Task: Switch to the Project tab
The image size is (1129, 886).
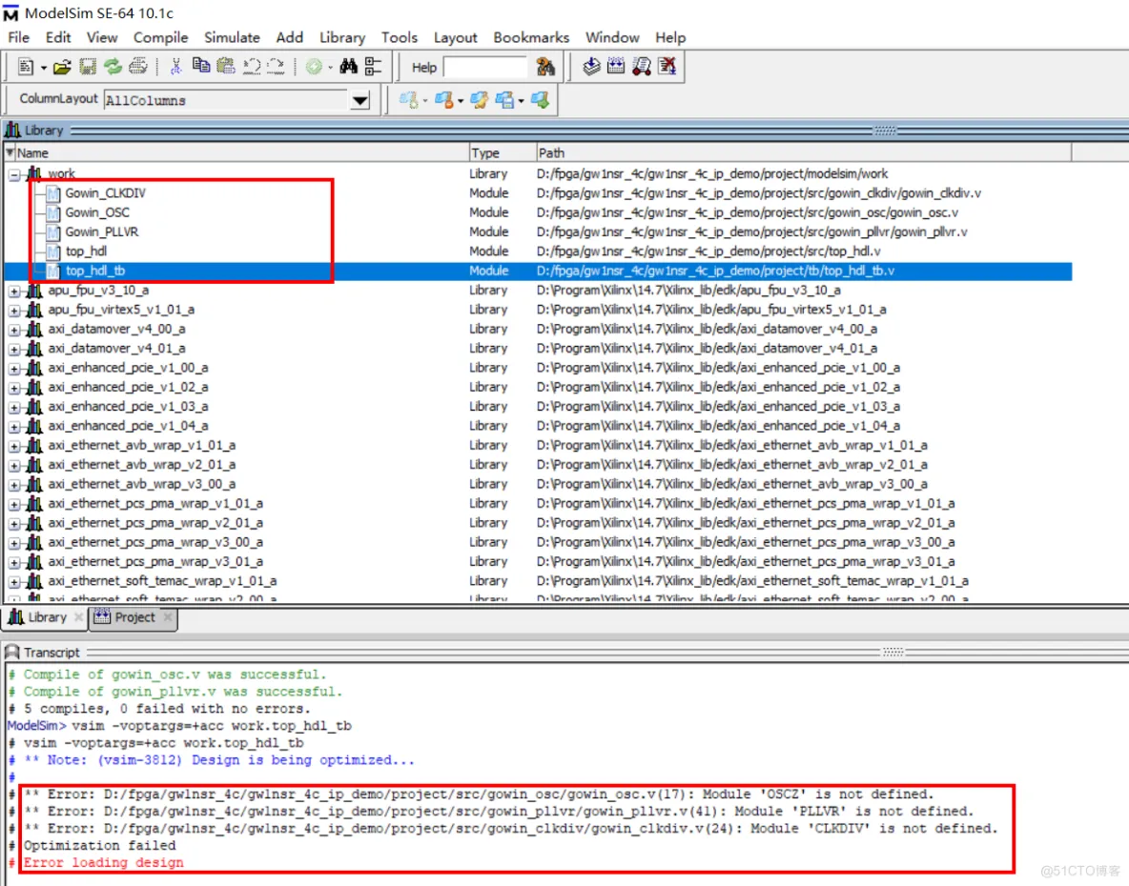Action: click(x=134, y=617)
